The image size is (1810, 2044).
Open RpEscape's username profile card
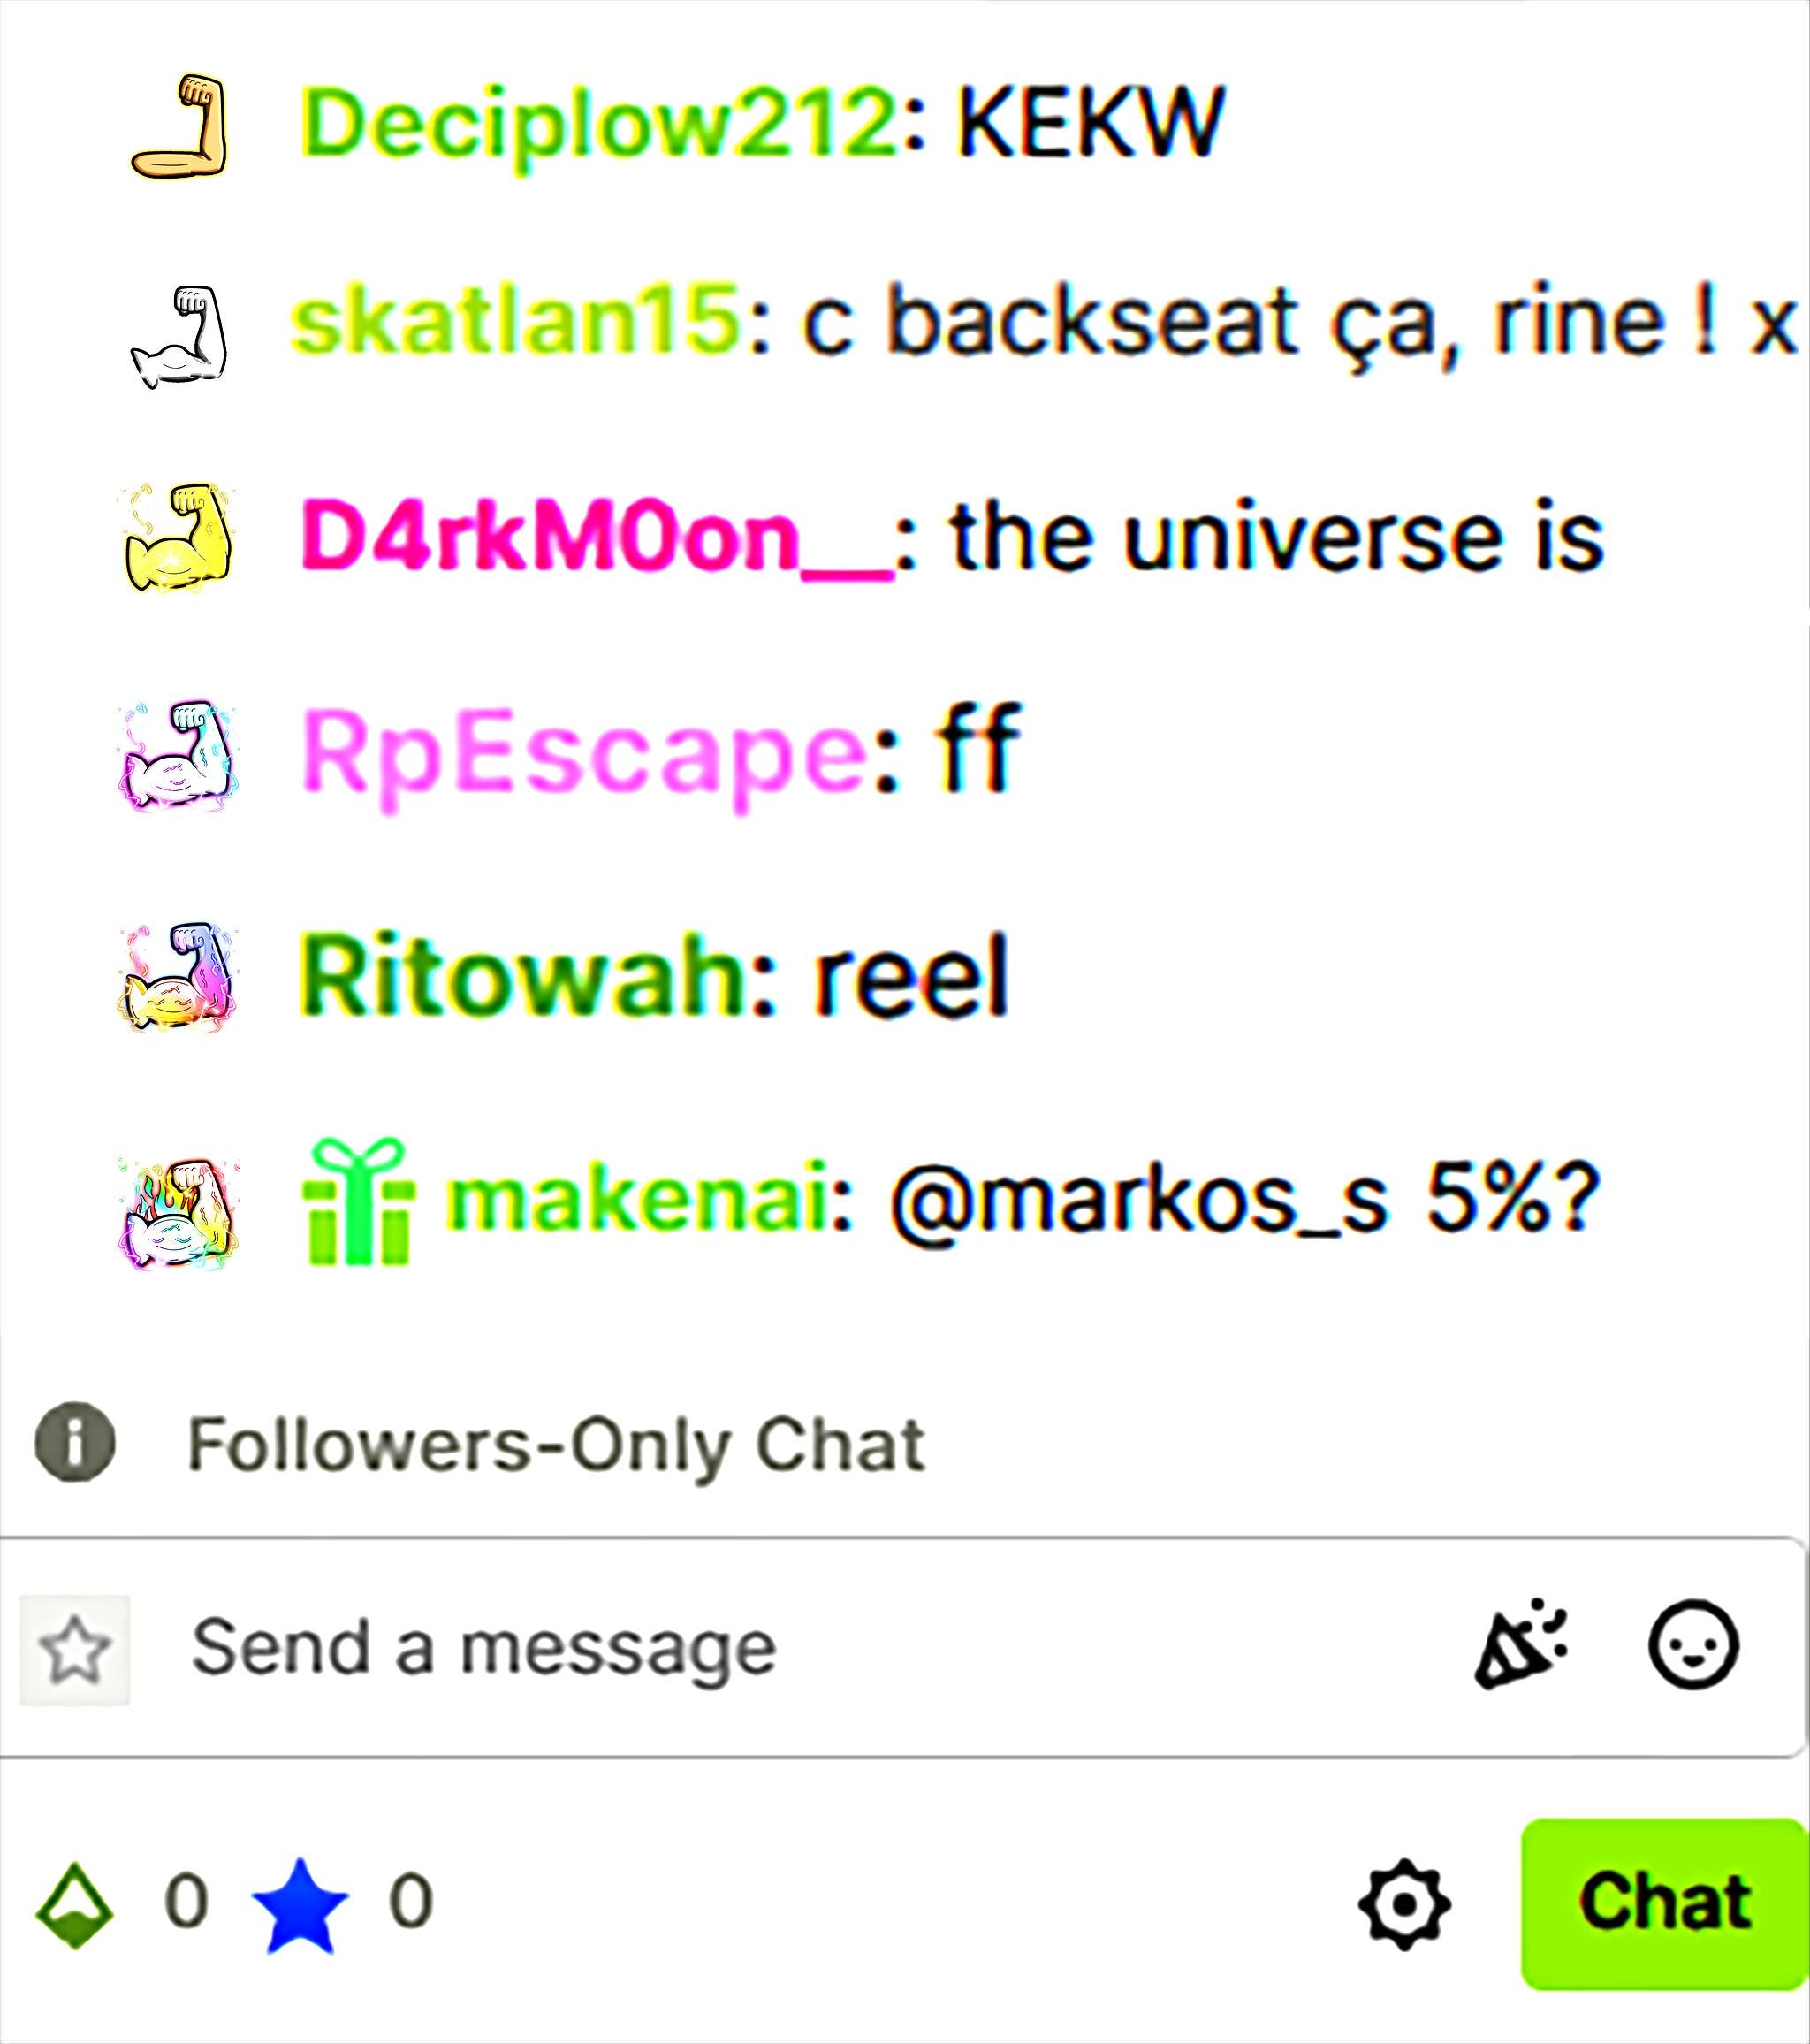point(583,757)
